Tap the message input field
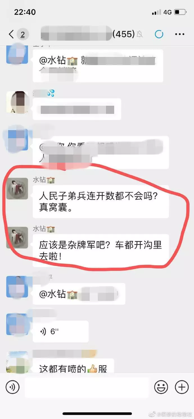The height and width of the screenshot is (419, 194). coord(87,387)
